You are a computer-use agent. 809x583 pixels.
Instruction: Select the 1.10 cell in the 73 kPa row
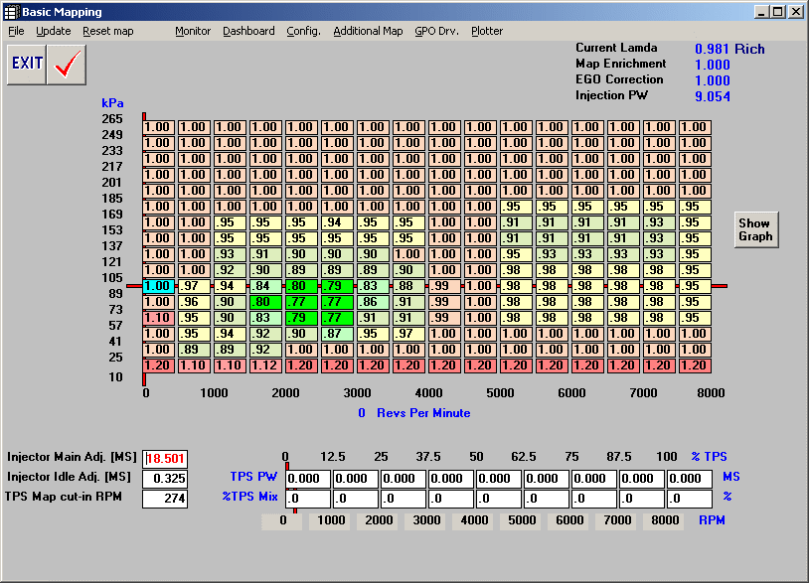(x=158, y=318)
